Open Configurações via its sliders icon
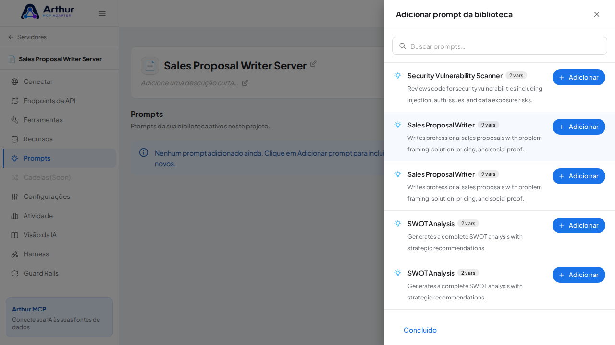The height and width of the screenshot is (345, 615). 14,196
